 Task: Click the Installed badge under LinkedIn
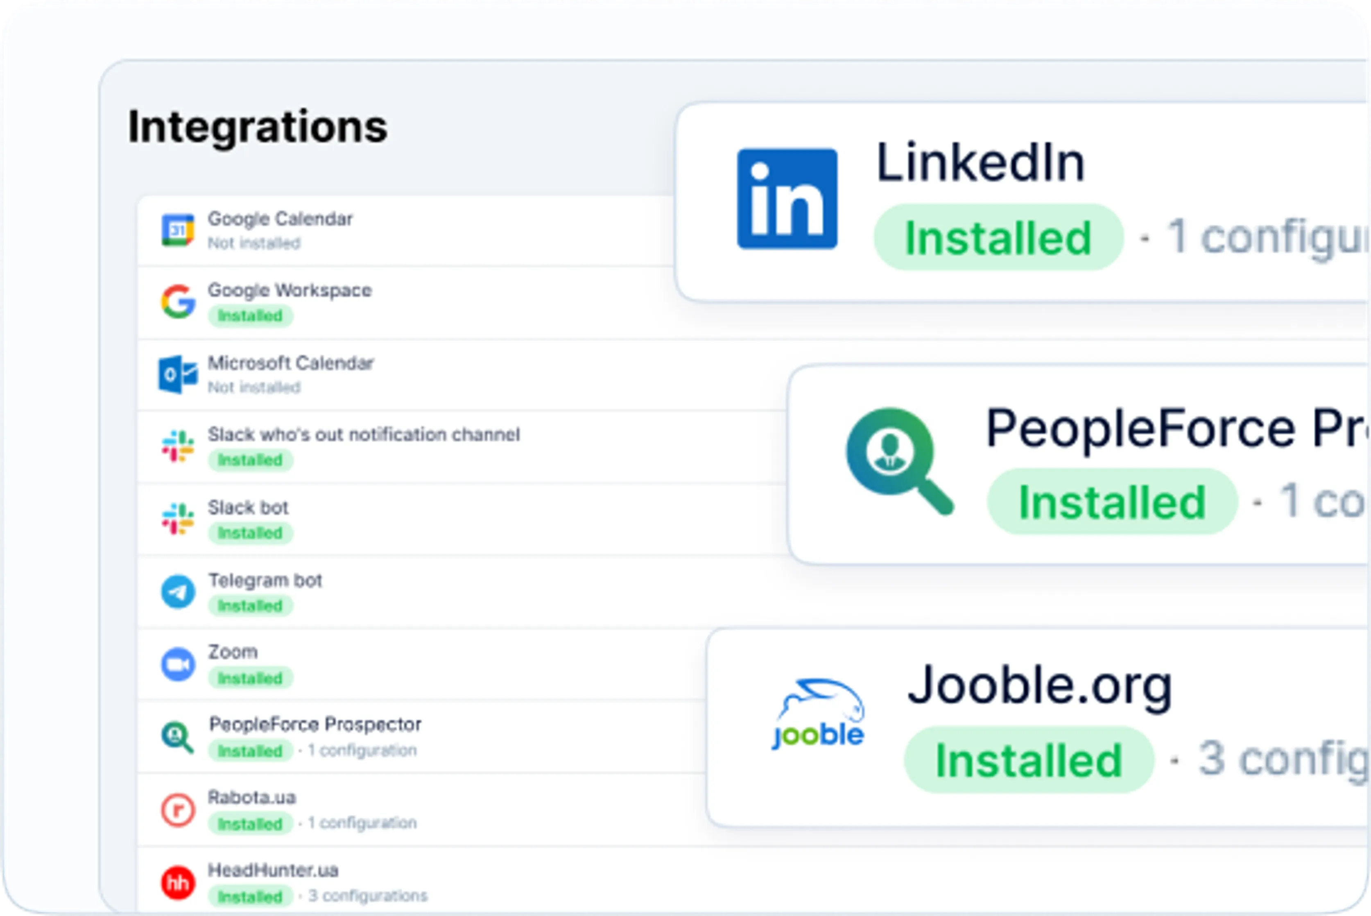[x=998, y=238]
